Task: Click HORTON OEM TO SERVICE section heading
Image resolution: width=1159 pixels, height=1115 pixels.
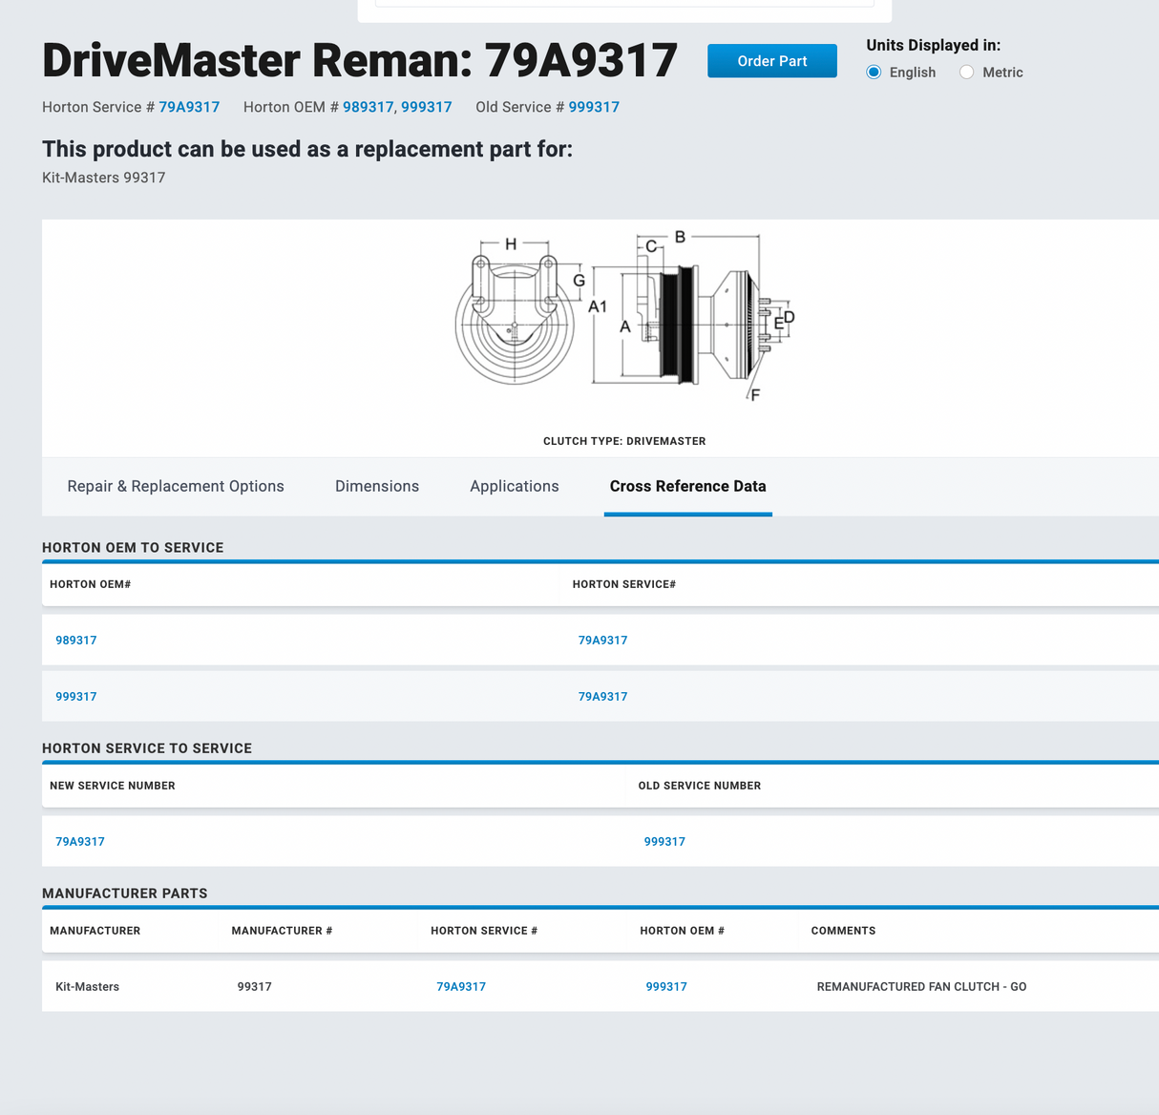Action: pyautogui.click(x=133, y=548)
